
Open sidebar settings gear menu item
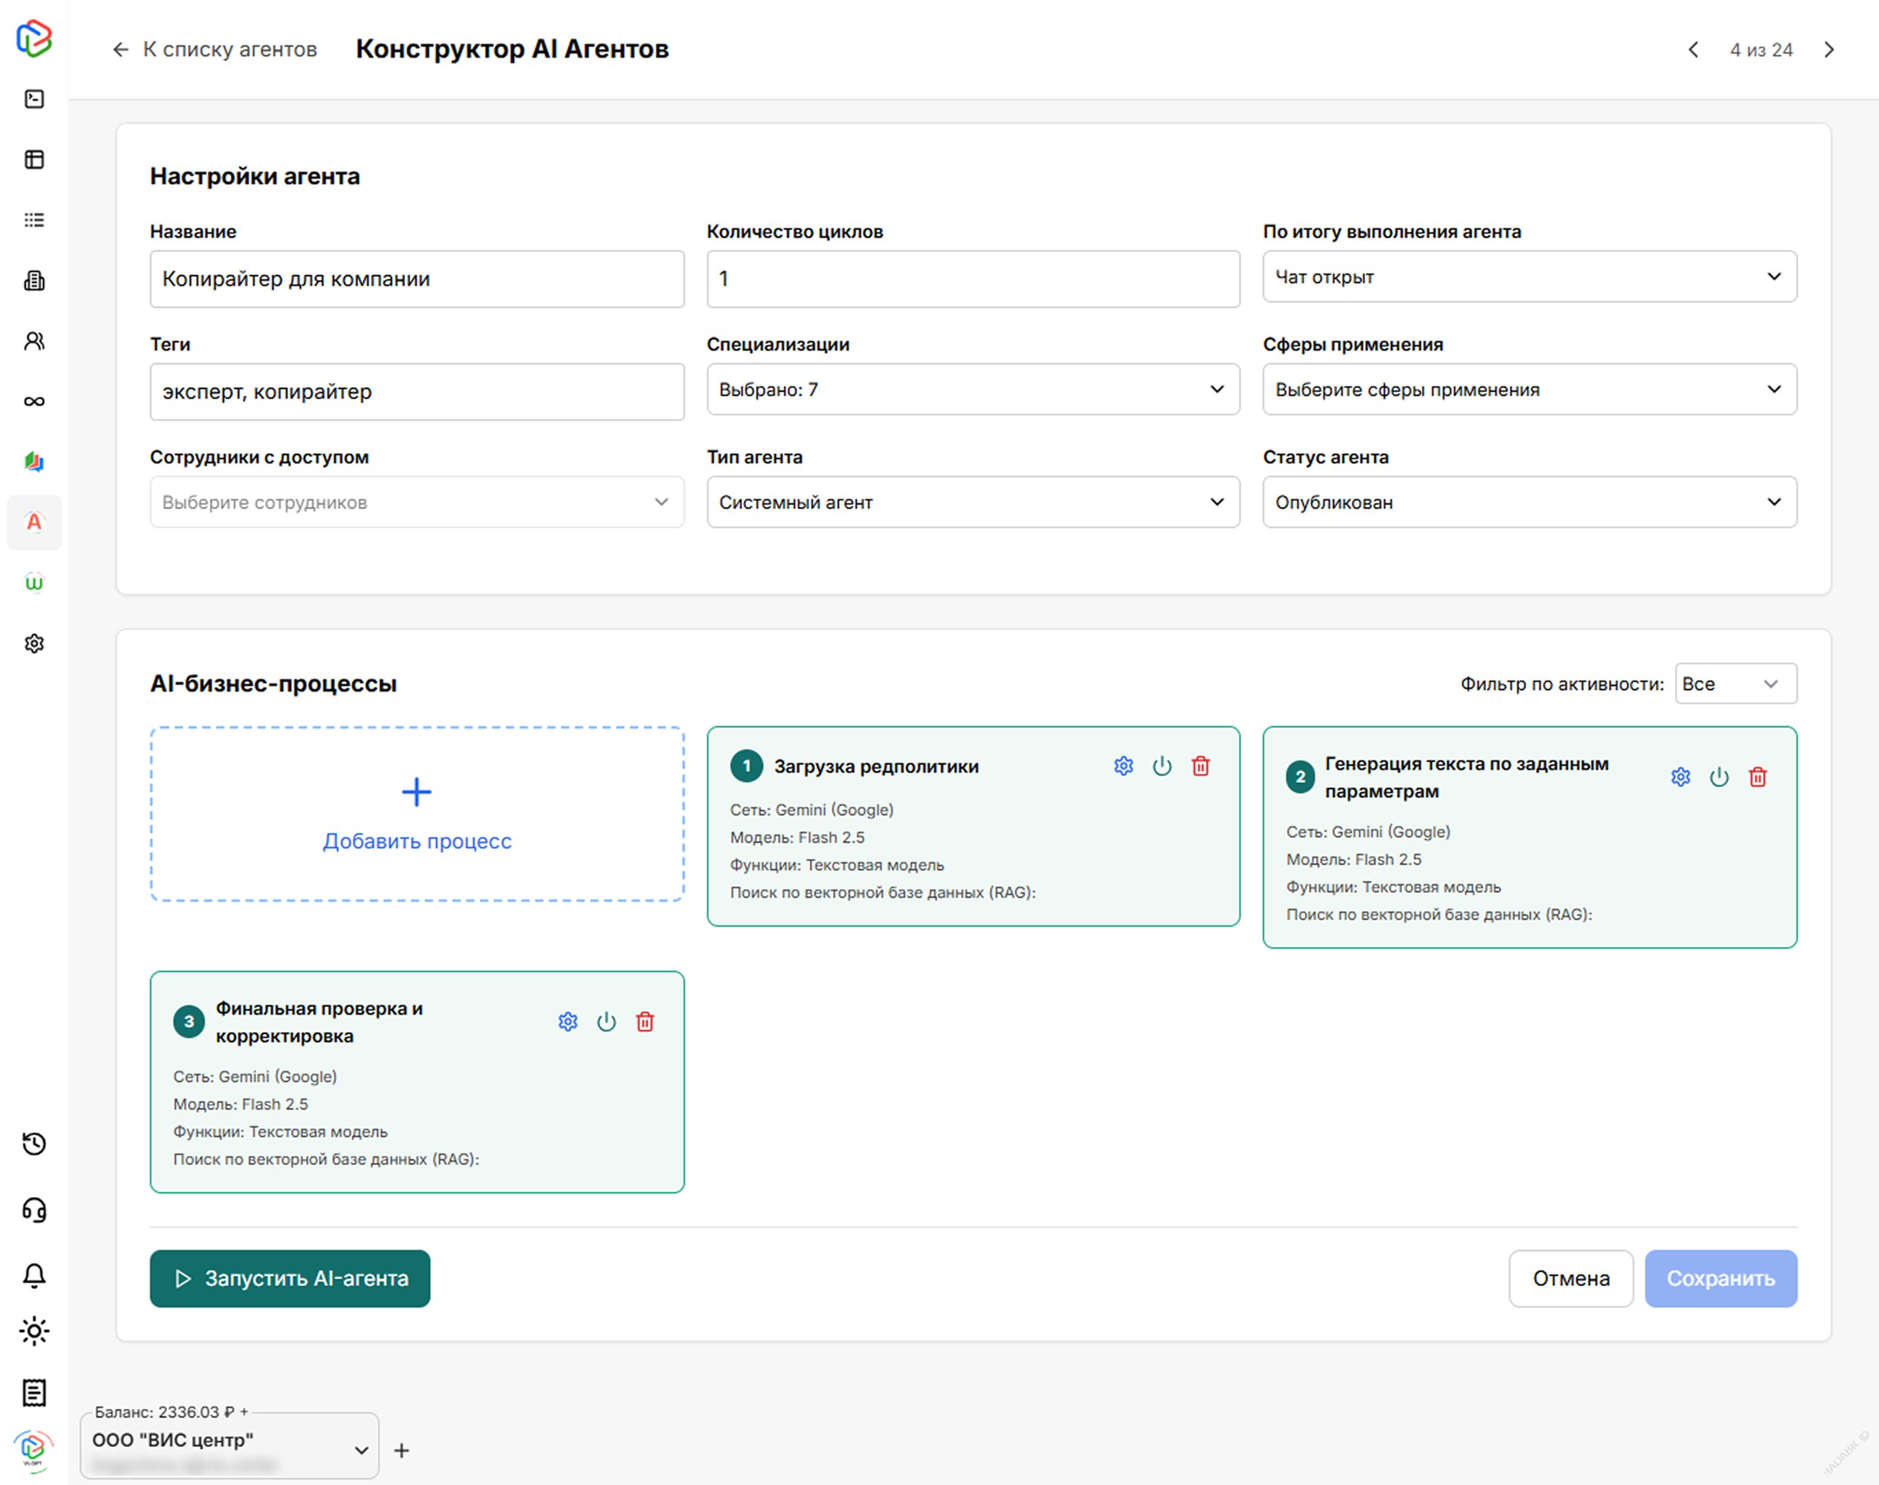[34, 643]
